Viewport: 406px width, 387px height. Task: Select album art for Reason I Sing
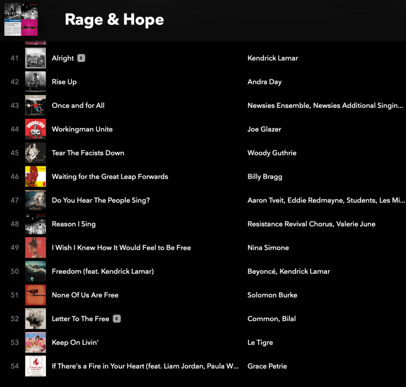tap(35, 224)
